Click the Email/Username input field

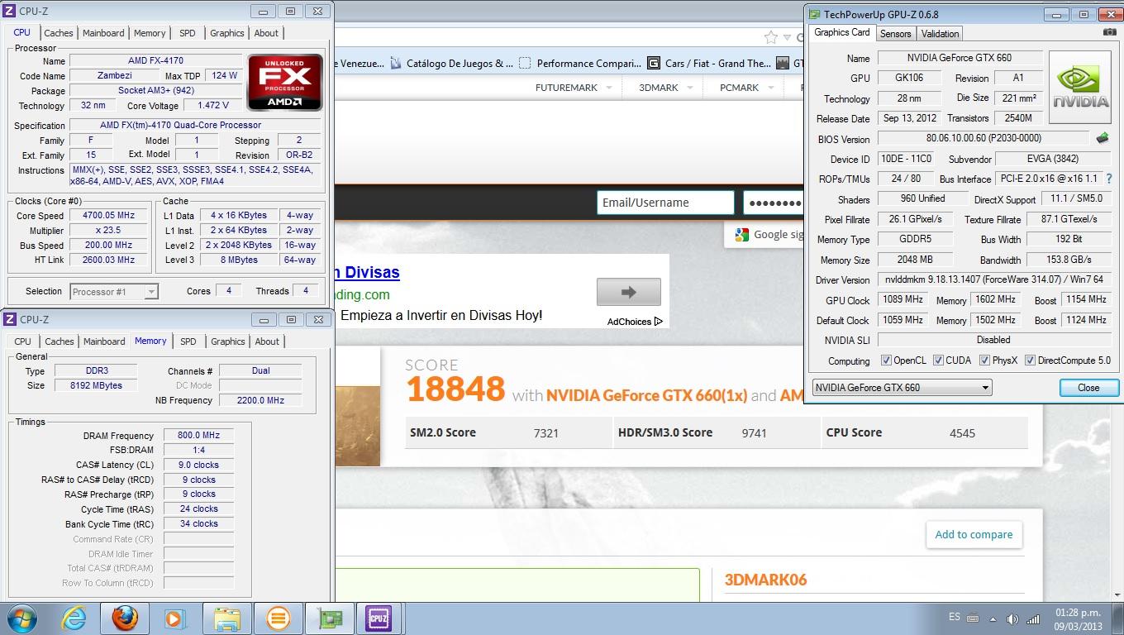point(665,203)
